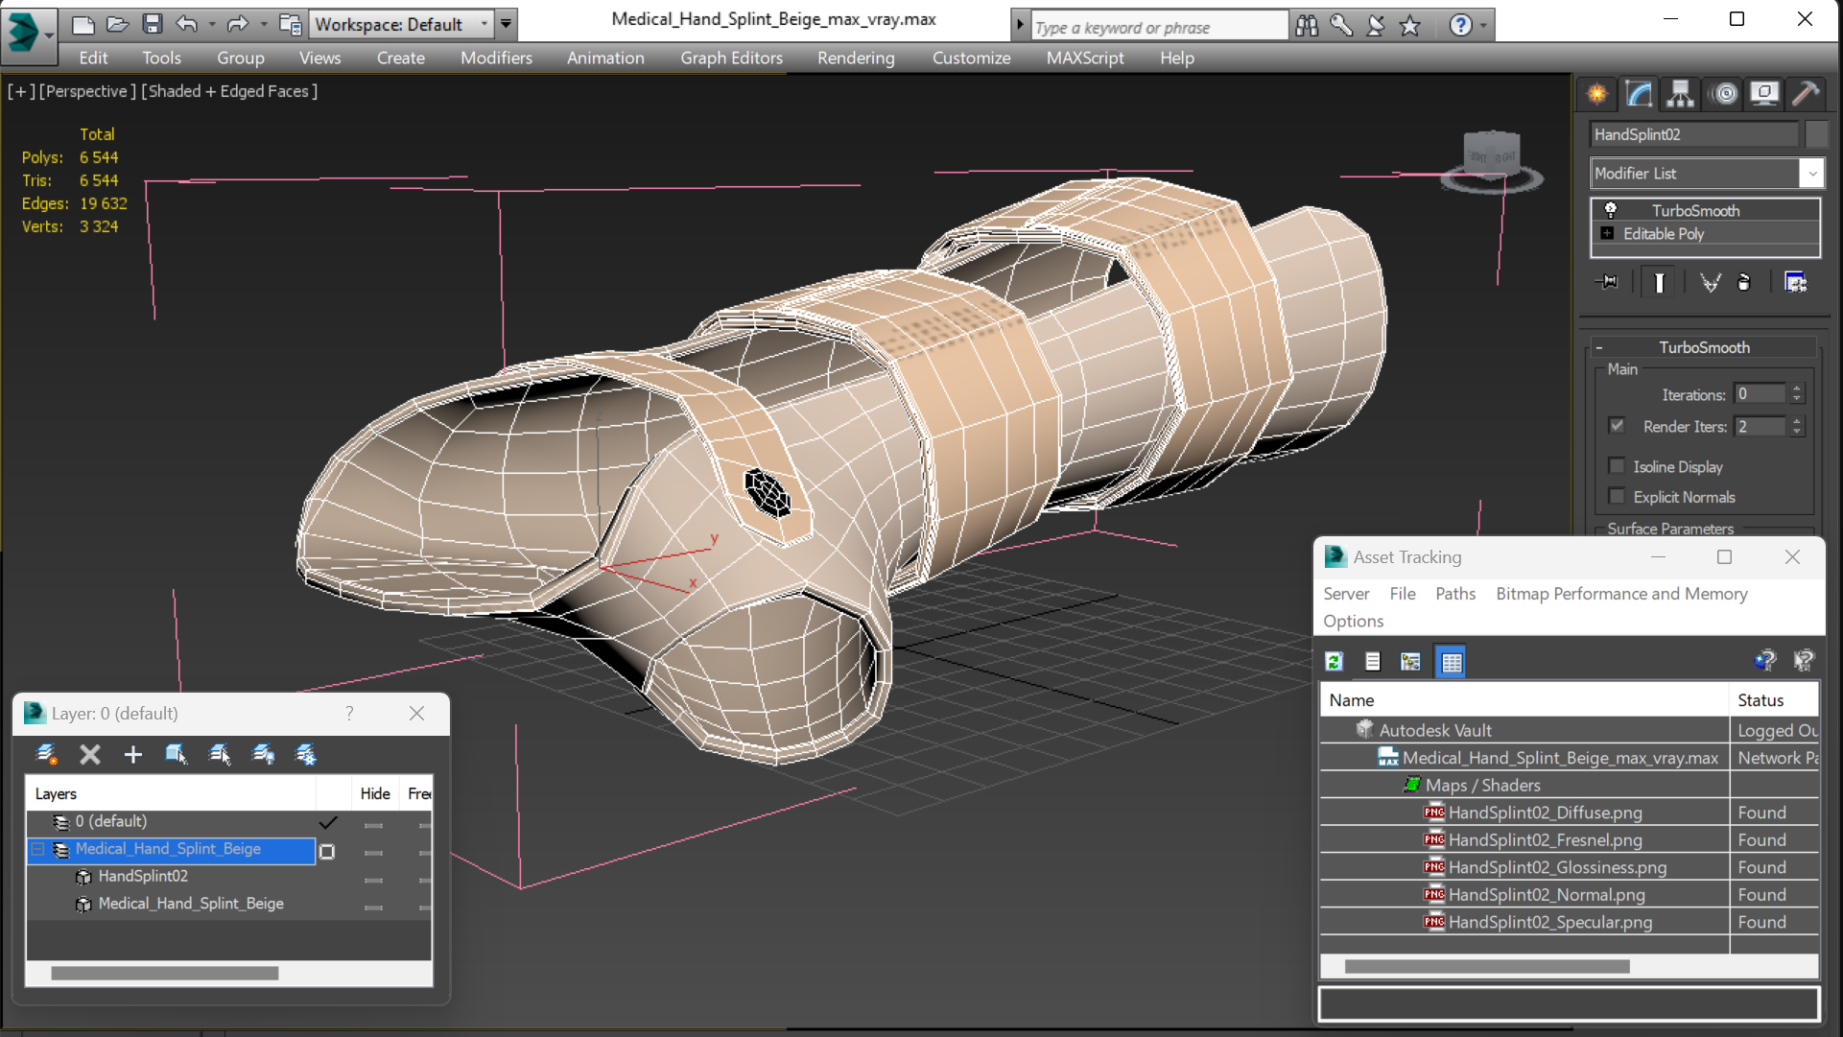
Task: Click the keyword search input field
Action: [1158, 27]
